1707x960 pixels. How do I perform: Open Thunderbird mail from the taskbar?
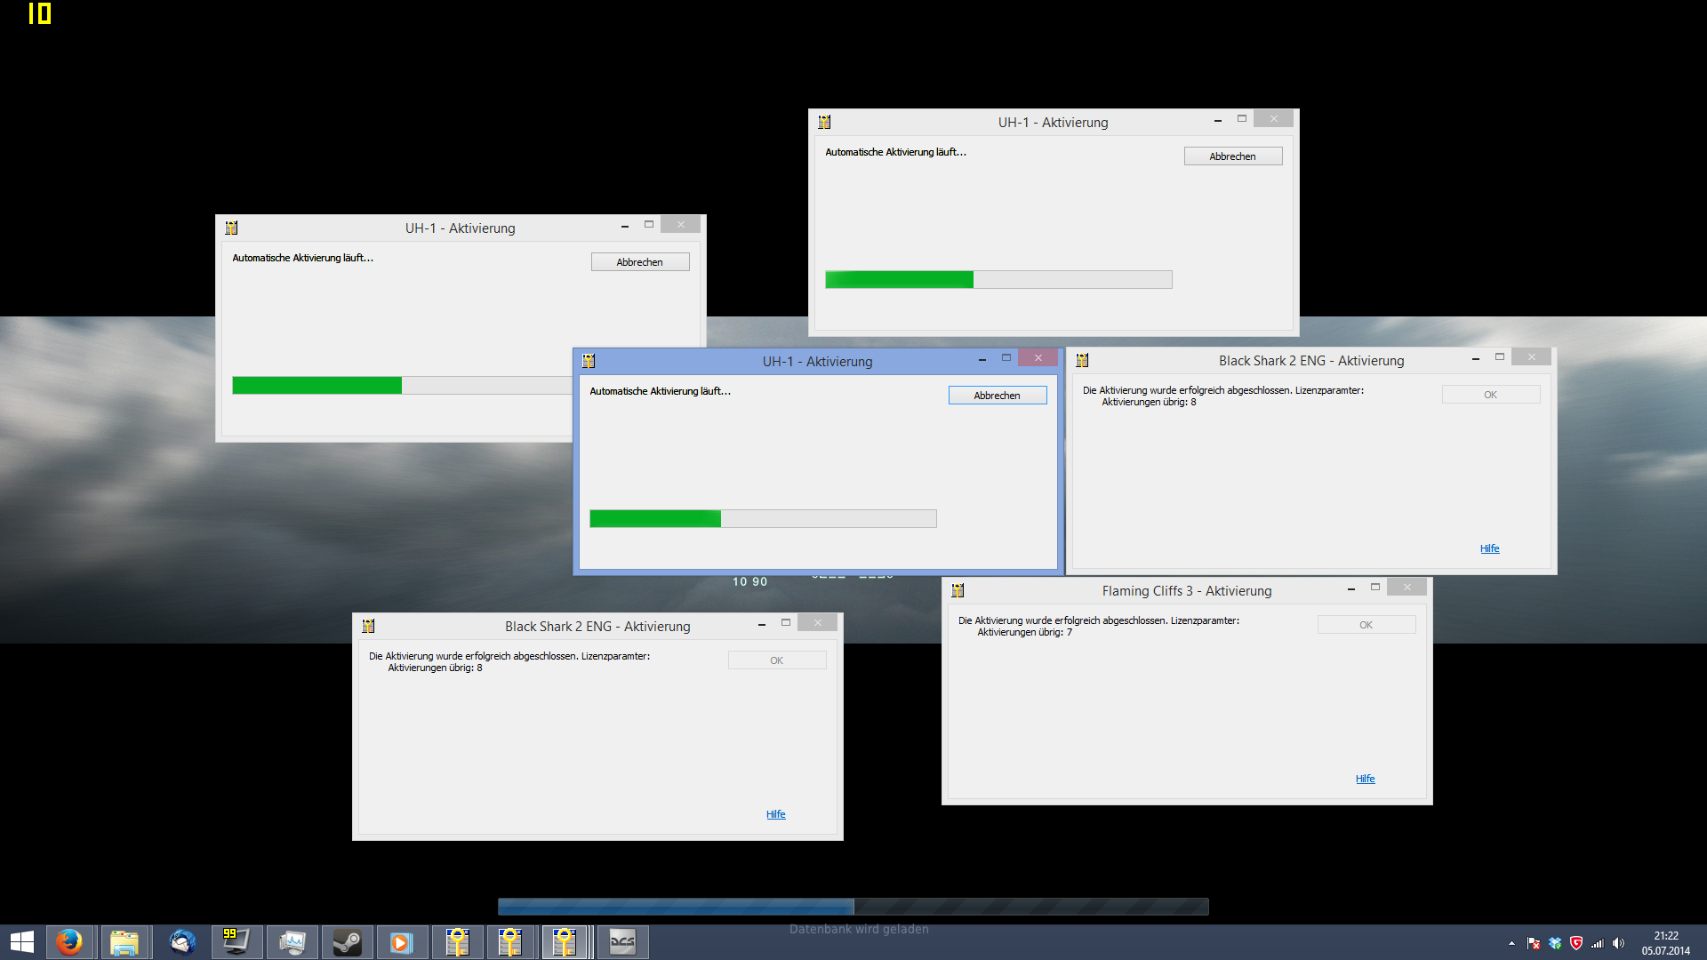182,942
